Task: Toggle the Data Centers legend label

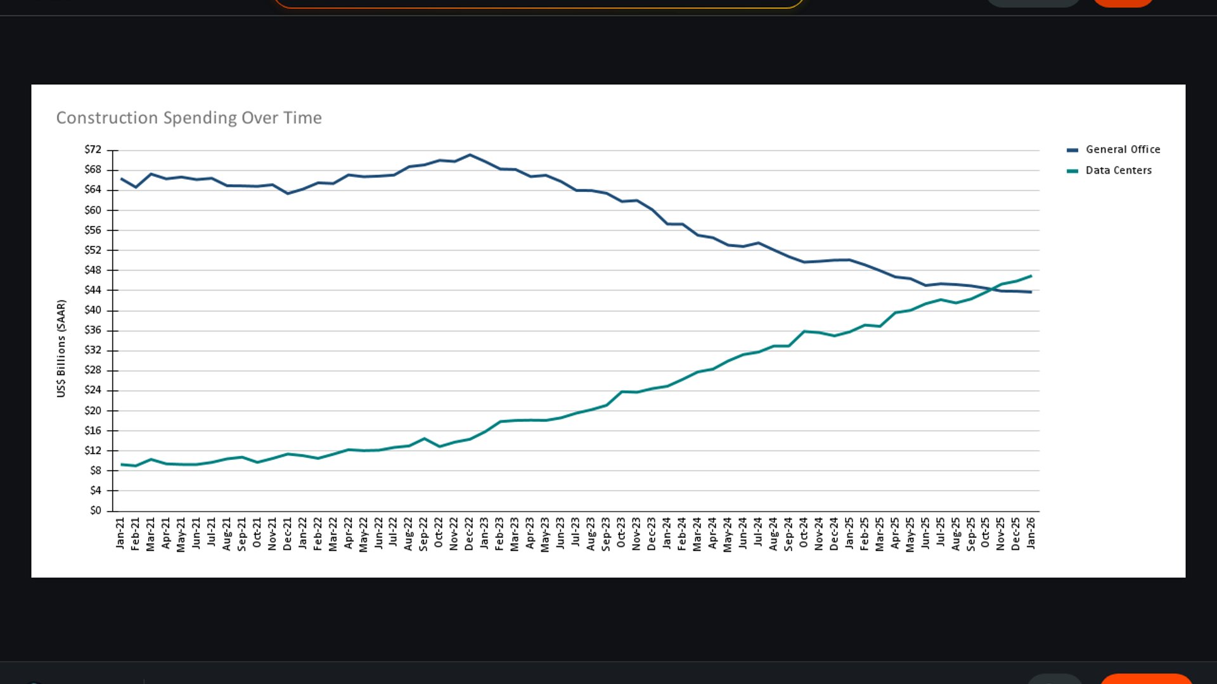Action: pos(1118,170)
